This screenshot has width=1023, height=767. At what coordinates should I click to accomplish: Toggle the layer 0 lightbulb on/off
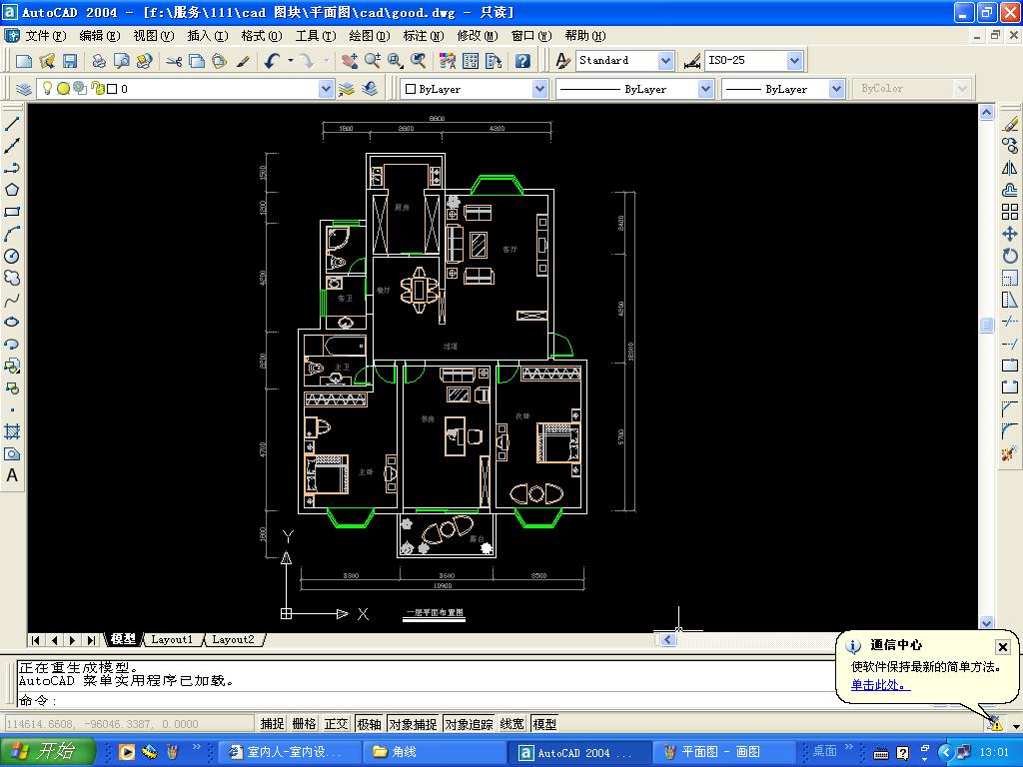(x=47, y=88)
